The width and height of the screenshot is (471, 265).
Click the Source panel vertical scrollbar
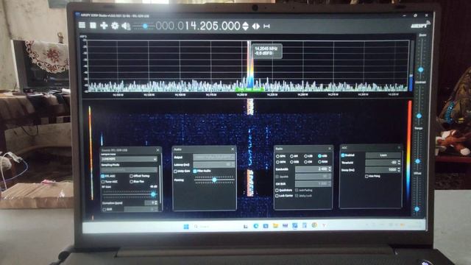click(160, 183)
